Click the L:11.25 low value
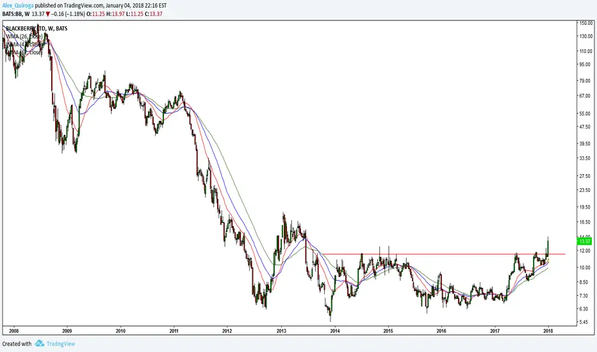This screenshot has width=597, height=352. [x=134, y=14]
